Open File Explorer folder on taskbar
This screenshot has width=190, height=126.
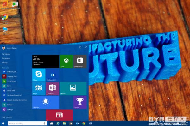tap(65, 123)
